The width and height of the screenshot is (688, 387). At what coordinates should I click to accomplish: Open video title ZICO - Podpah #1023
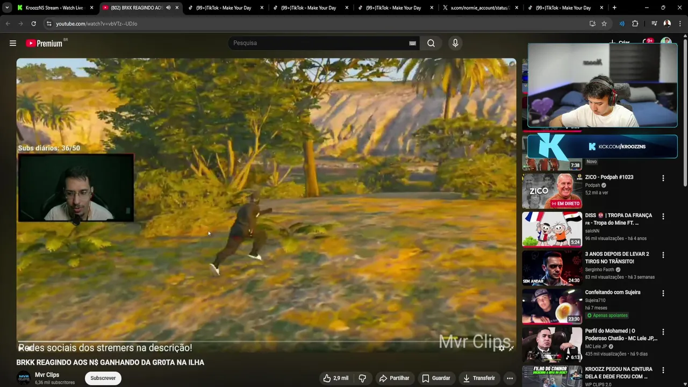pyautogui.click(x=609, y=177)
